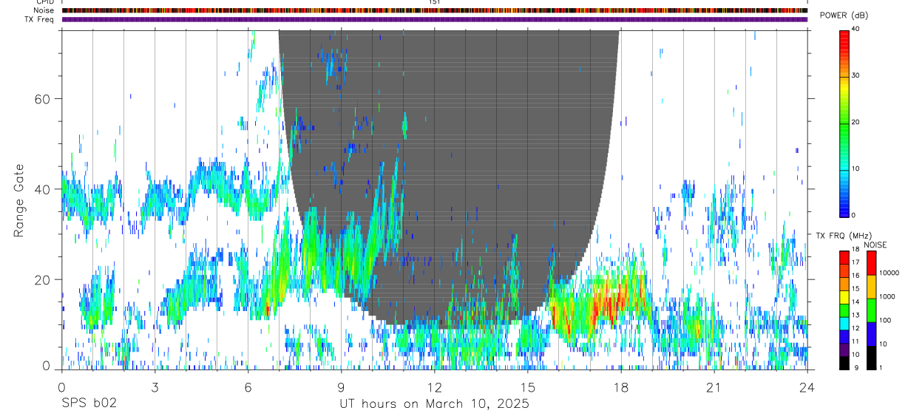Select the cyan segment of the TX FRQ bar

pos(844,323)
